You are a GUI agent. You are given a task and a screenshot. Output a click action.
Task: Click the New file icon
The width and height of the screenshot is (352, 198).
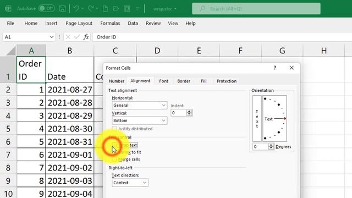[105, 9]
